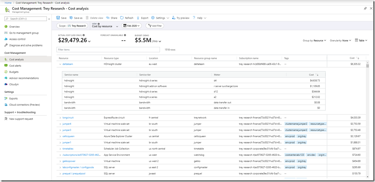375x182 pixels.
Task: Click the Budgets sidebar icon
Action: (x=6, y=72)
